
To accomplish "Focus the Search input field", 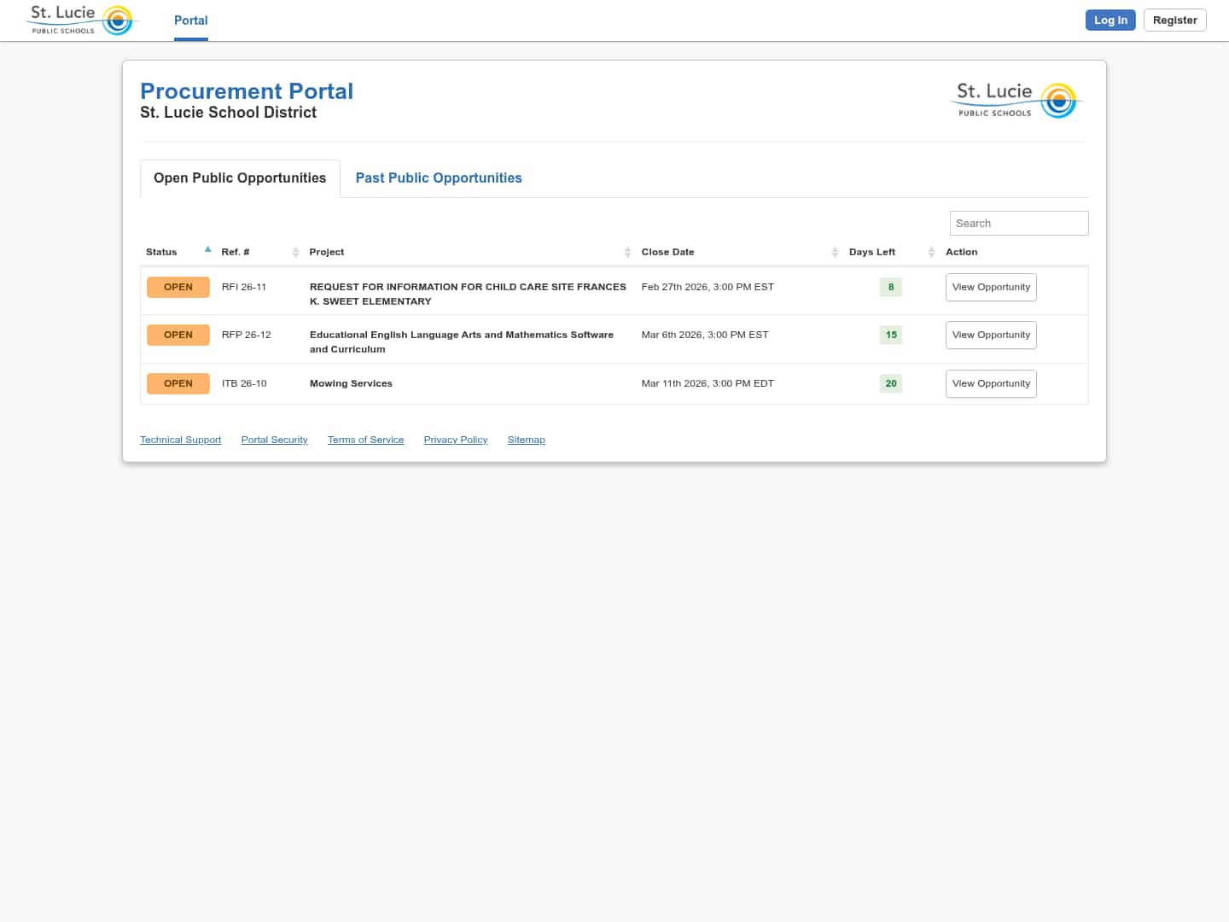I will click(x=1018, y=224).
